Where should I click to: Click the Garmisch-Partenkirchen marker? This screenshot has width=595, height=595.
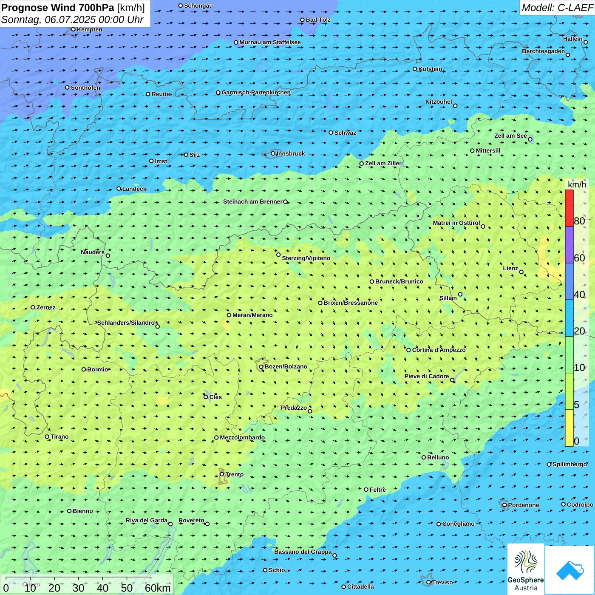coord(218,93)
